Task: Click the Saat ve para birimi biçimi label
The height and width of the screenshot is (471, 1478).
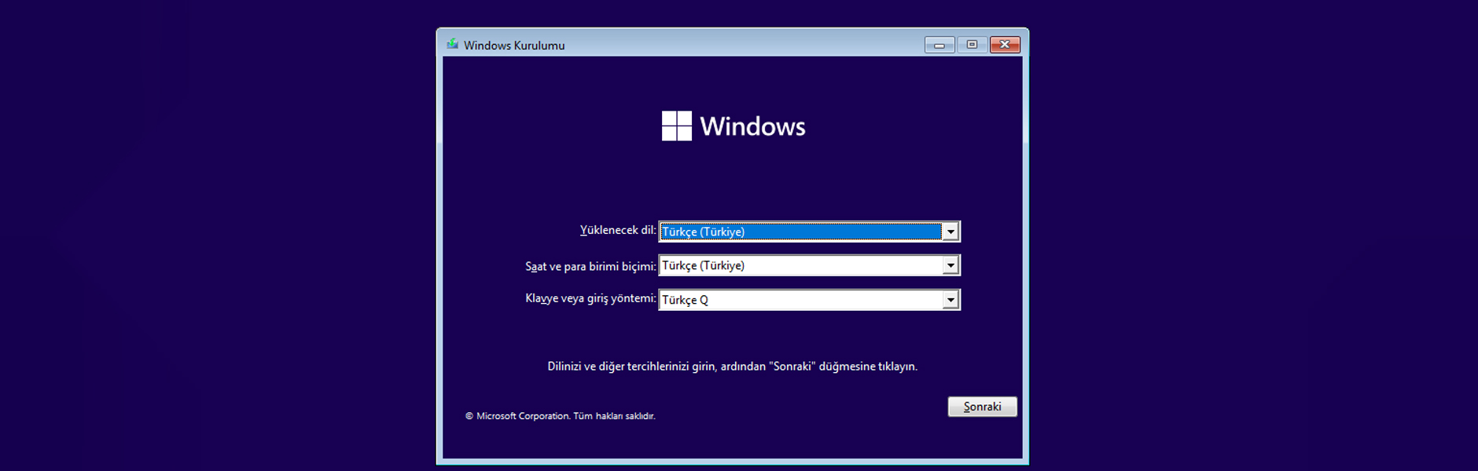Action: 590,266
